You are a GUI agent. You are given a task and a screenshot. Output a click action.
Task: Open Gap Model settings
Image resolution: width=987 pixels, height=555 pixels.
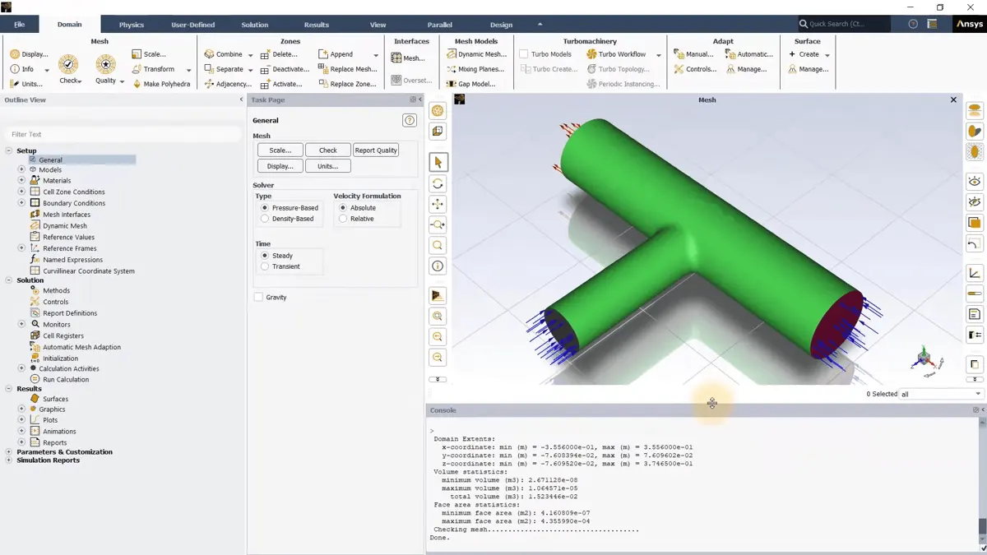(x=470, y=84)
